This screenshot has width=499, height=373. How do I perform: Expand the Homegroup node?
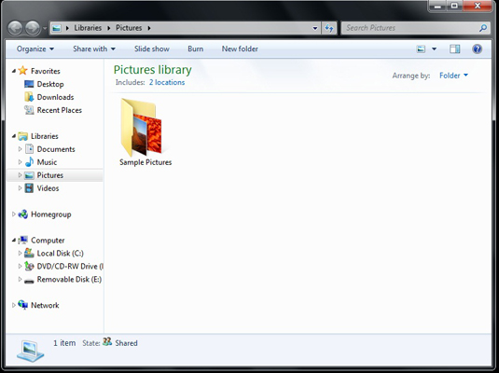click(14, 214)
